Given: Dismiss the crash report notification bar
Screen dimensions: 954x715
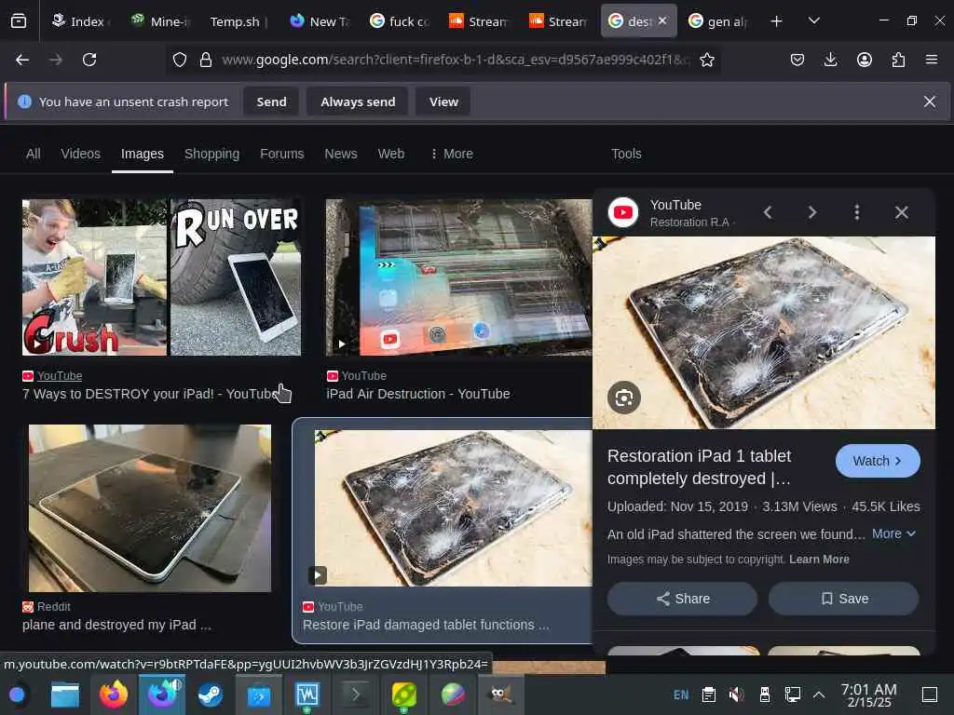Looking at the screenshot, I should click(930, 101).
